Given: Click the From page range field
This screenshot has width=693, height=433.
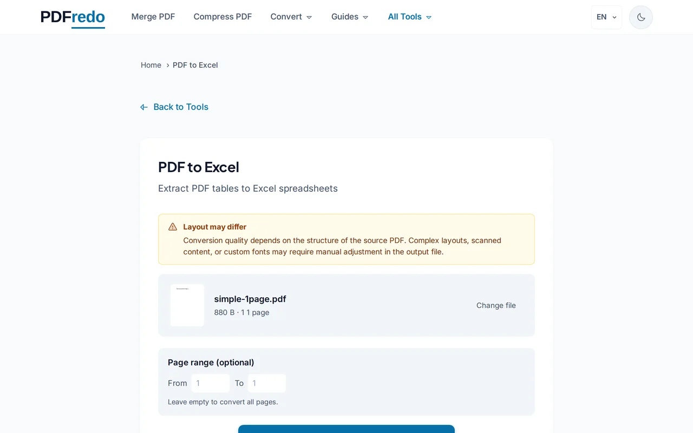Looking at the screenshot, I should (x=210, y=383).
